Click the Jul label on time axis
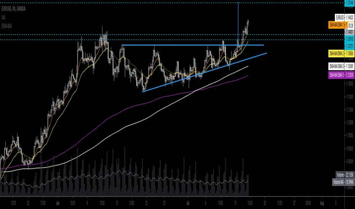The image size is (355, 209). [188, 203]
